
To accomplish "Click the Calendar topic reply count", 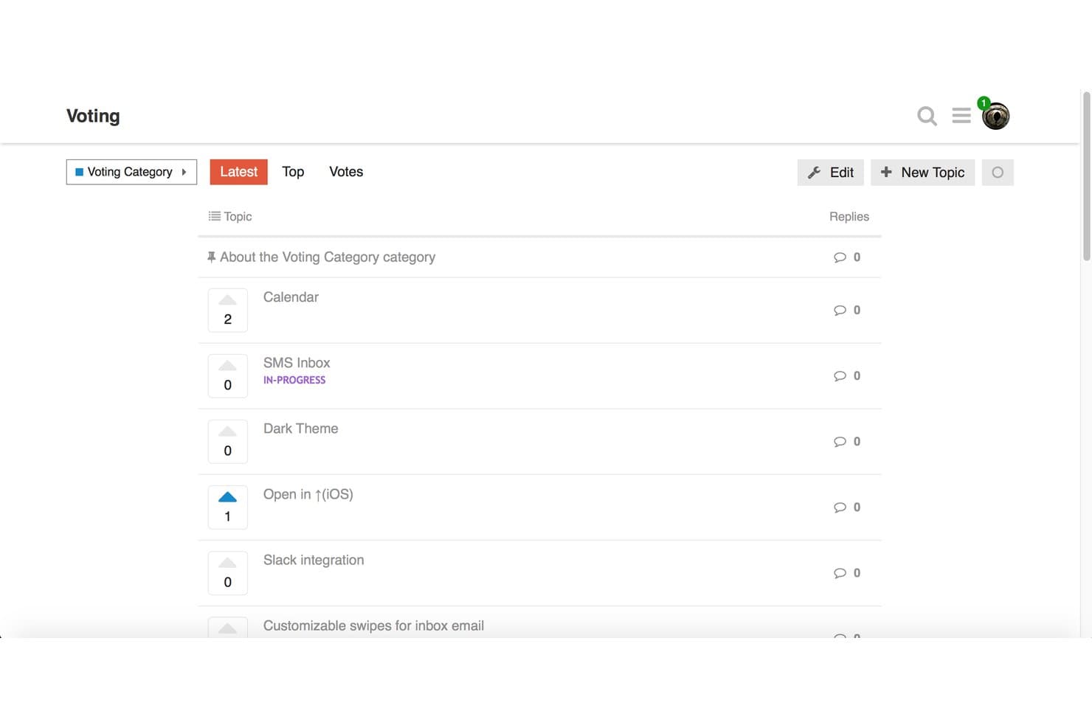I will click(847, 311).
